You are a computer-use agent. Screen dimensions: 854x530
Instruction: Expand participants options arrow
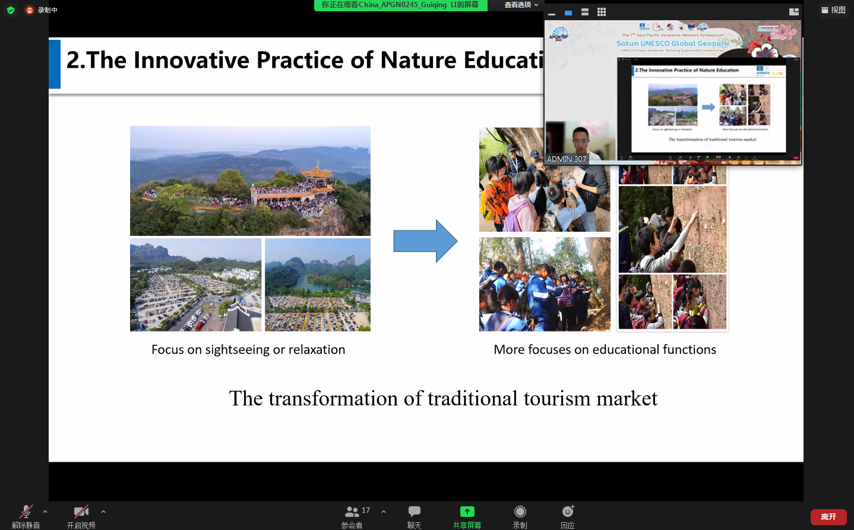point(384,512)
